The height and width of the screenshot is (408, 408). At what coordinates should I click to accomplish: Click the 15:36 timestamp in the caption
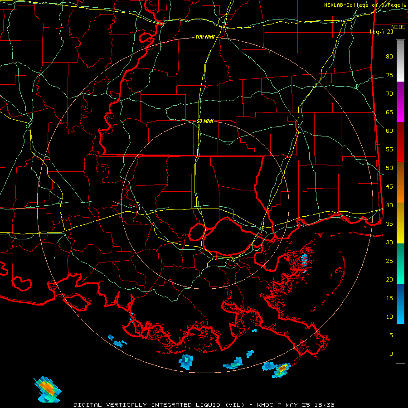point(325,405)
